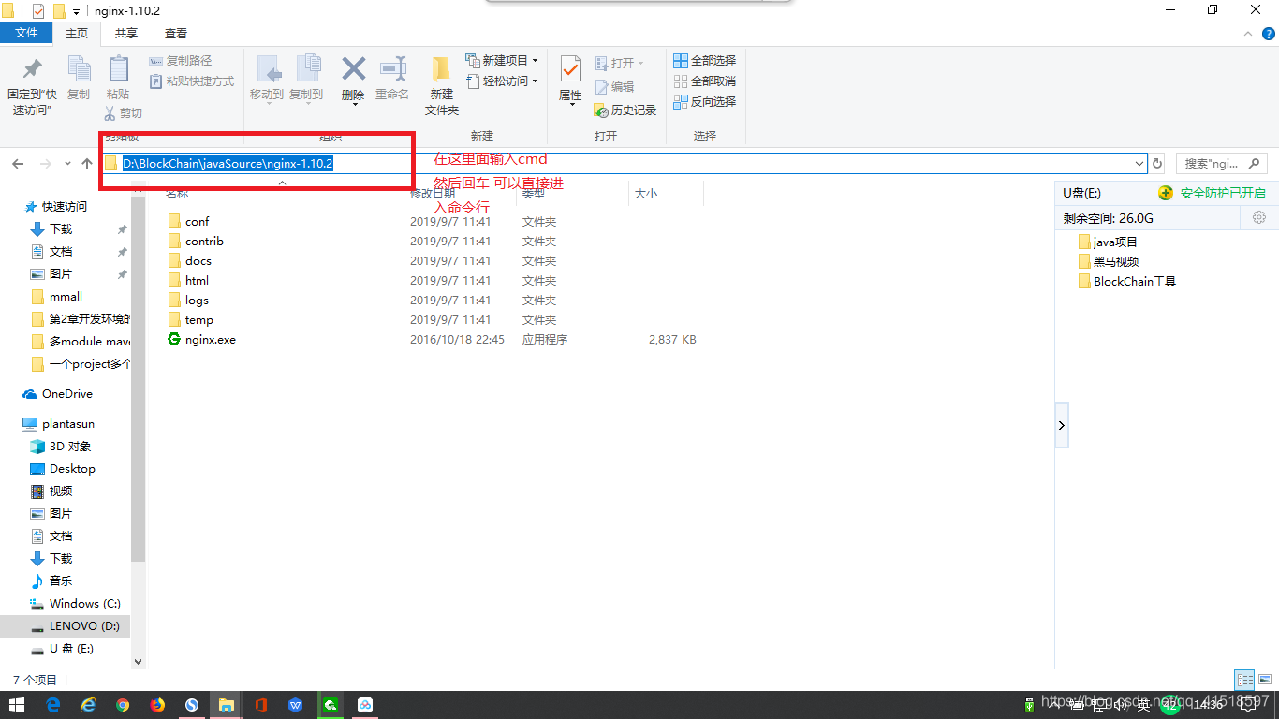Click the 重命名 rename icon

point(392,68)
